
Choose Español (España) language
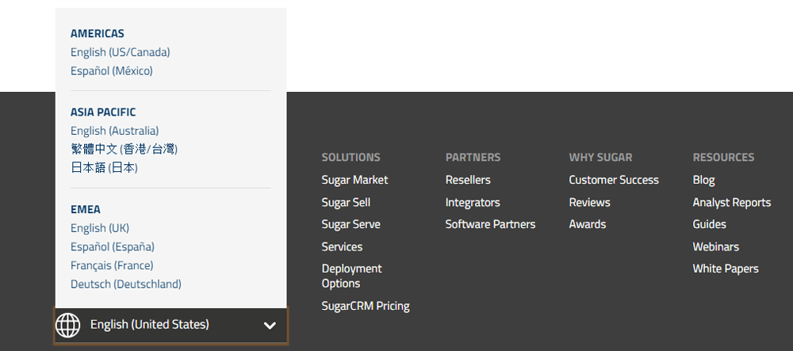[x=113, y=247]
